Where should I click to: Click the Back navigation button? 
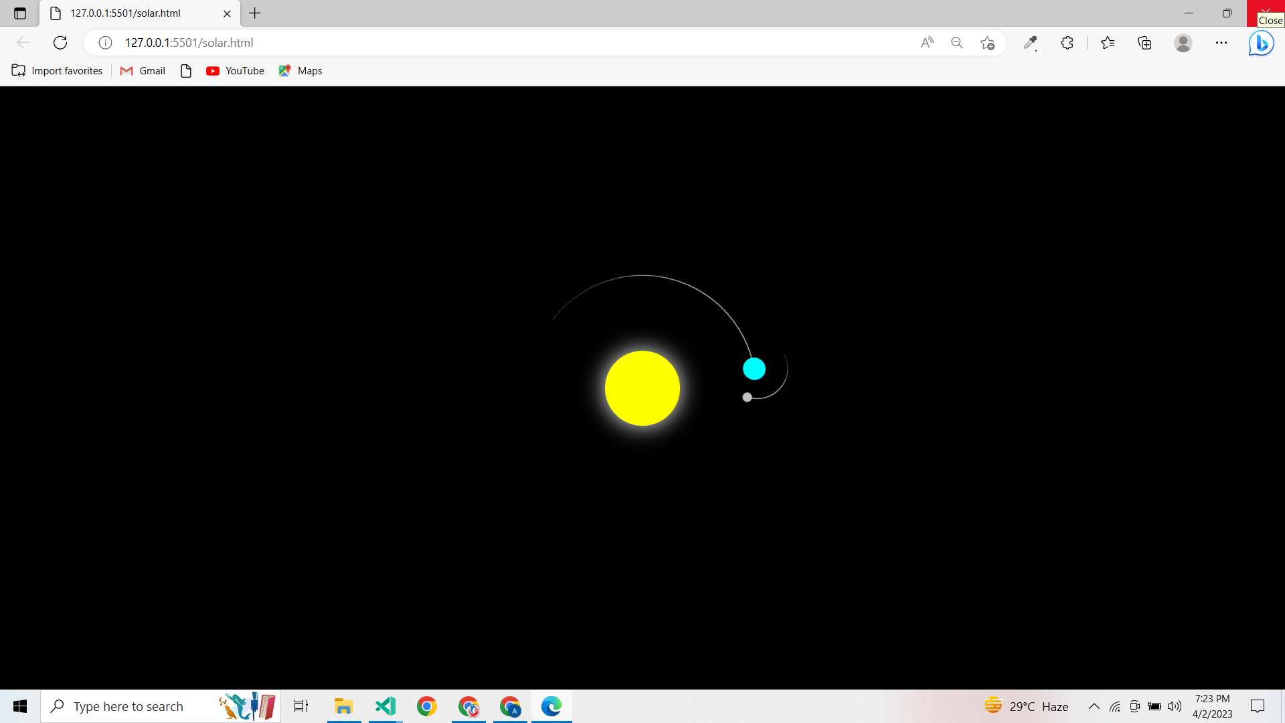coord(23,42)
